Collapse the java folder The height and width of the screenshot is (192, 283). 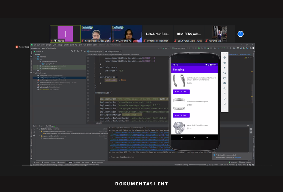tap(36, 59)
